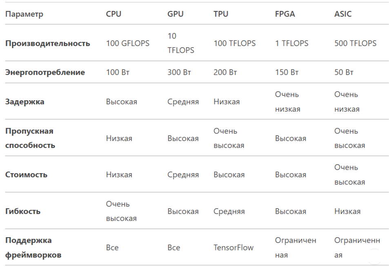Click the Энергопотребление row label
The width and height of the screenshot is (389, 267).
coord(45,73)
